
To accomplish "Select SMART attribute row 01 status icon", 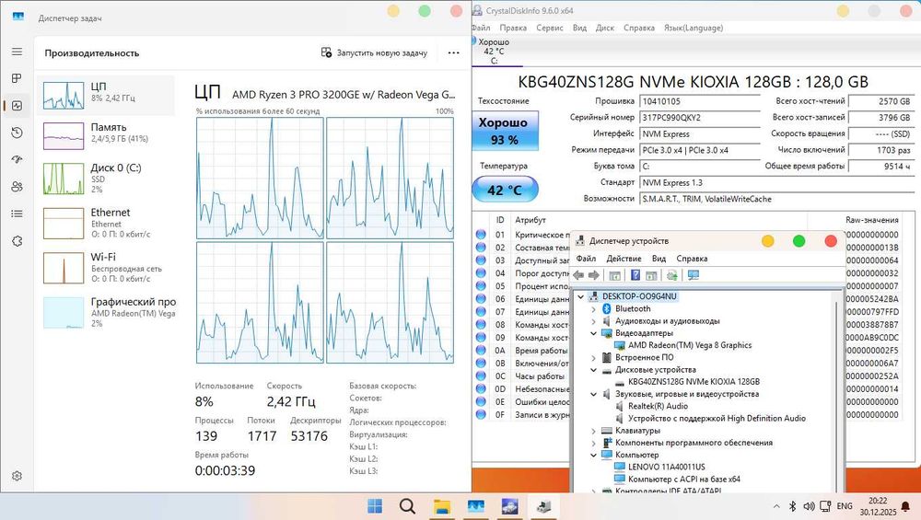I will click(481, 234).
